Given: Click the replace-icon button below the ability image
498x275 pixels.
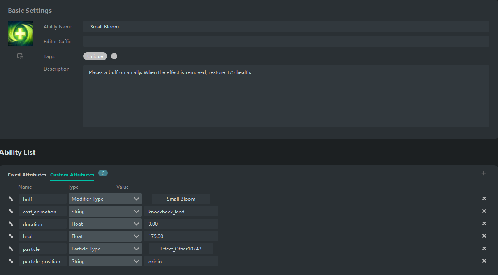Looking at the screenshot, I should [20, 56].
